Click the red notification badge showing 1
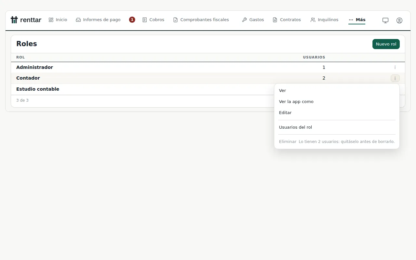Image resolution: width=416 pixels, height=260 pixels. click(x=132, y=19)
